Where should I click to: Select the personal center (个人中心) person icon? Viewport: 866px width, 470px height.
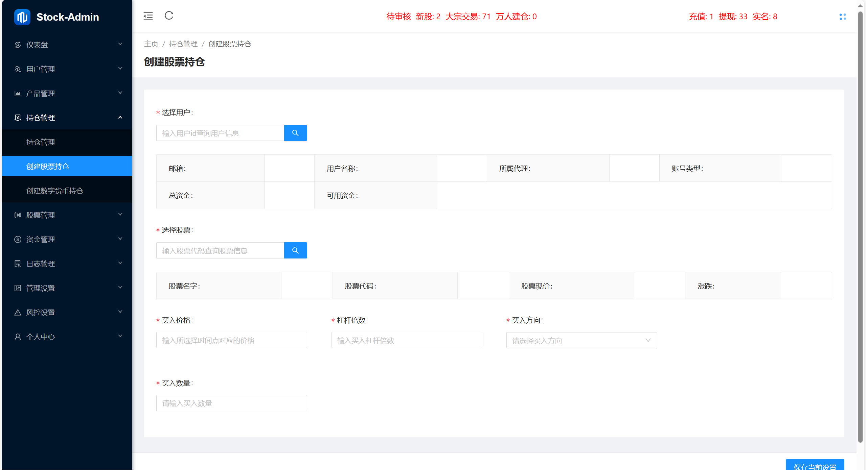pyautogui.click(x=18, y=336)
